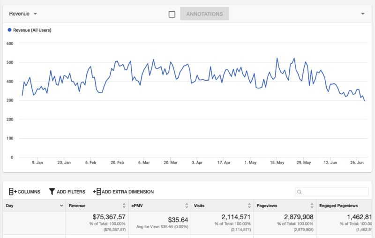375x238 pixels.
Task: Click the ADD EXTRA DIMENSION label
Action: click(x=127, y=192)
